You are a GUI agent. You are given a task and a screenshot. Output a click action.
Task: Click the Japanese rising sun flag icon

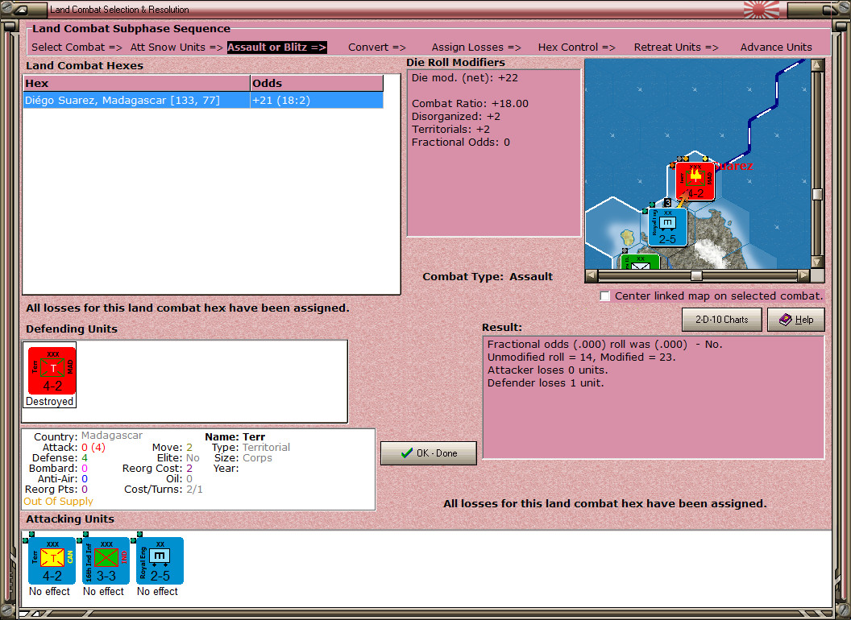(x=761, y=9)
